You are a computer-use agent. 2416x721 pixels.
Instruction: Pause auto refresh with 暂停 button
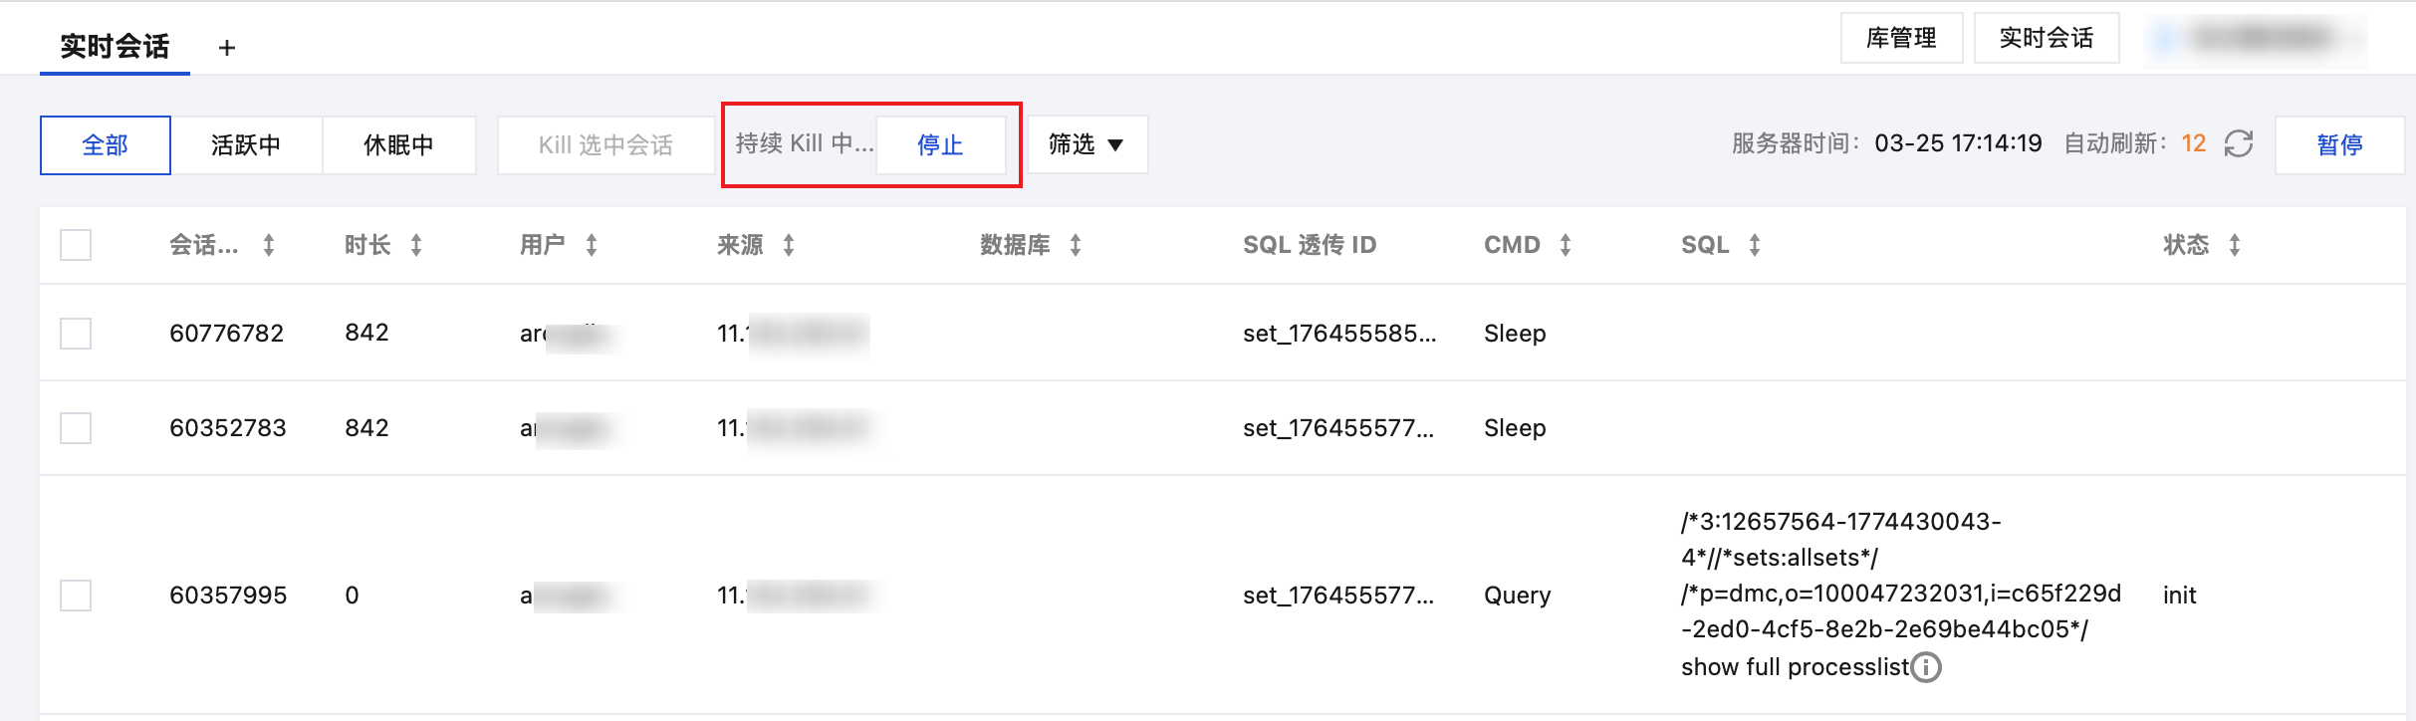click(2339, 145)
